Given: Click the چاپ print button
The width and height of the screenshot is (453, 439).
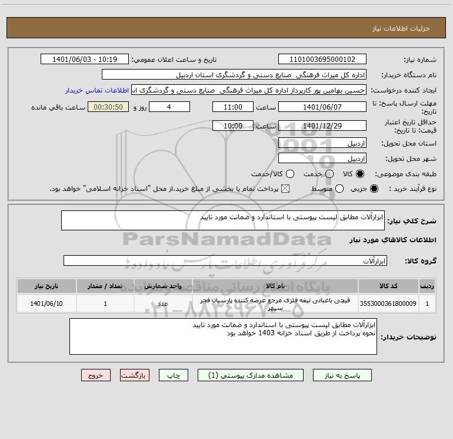Looking at the screenshot, I should (174, 375).
